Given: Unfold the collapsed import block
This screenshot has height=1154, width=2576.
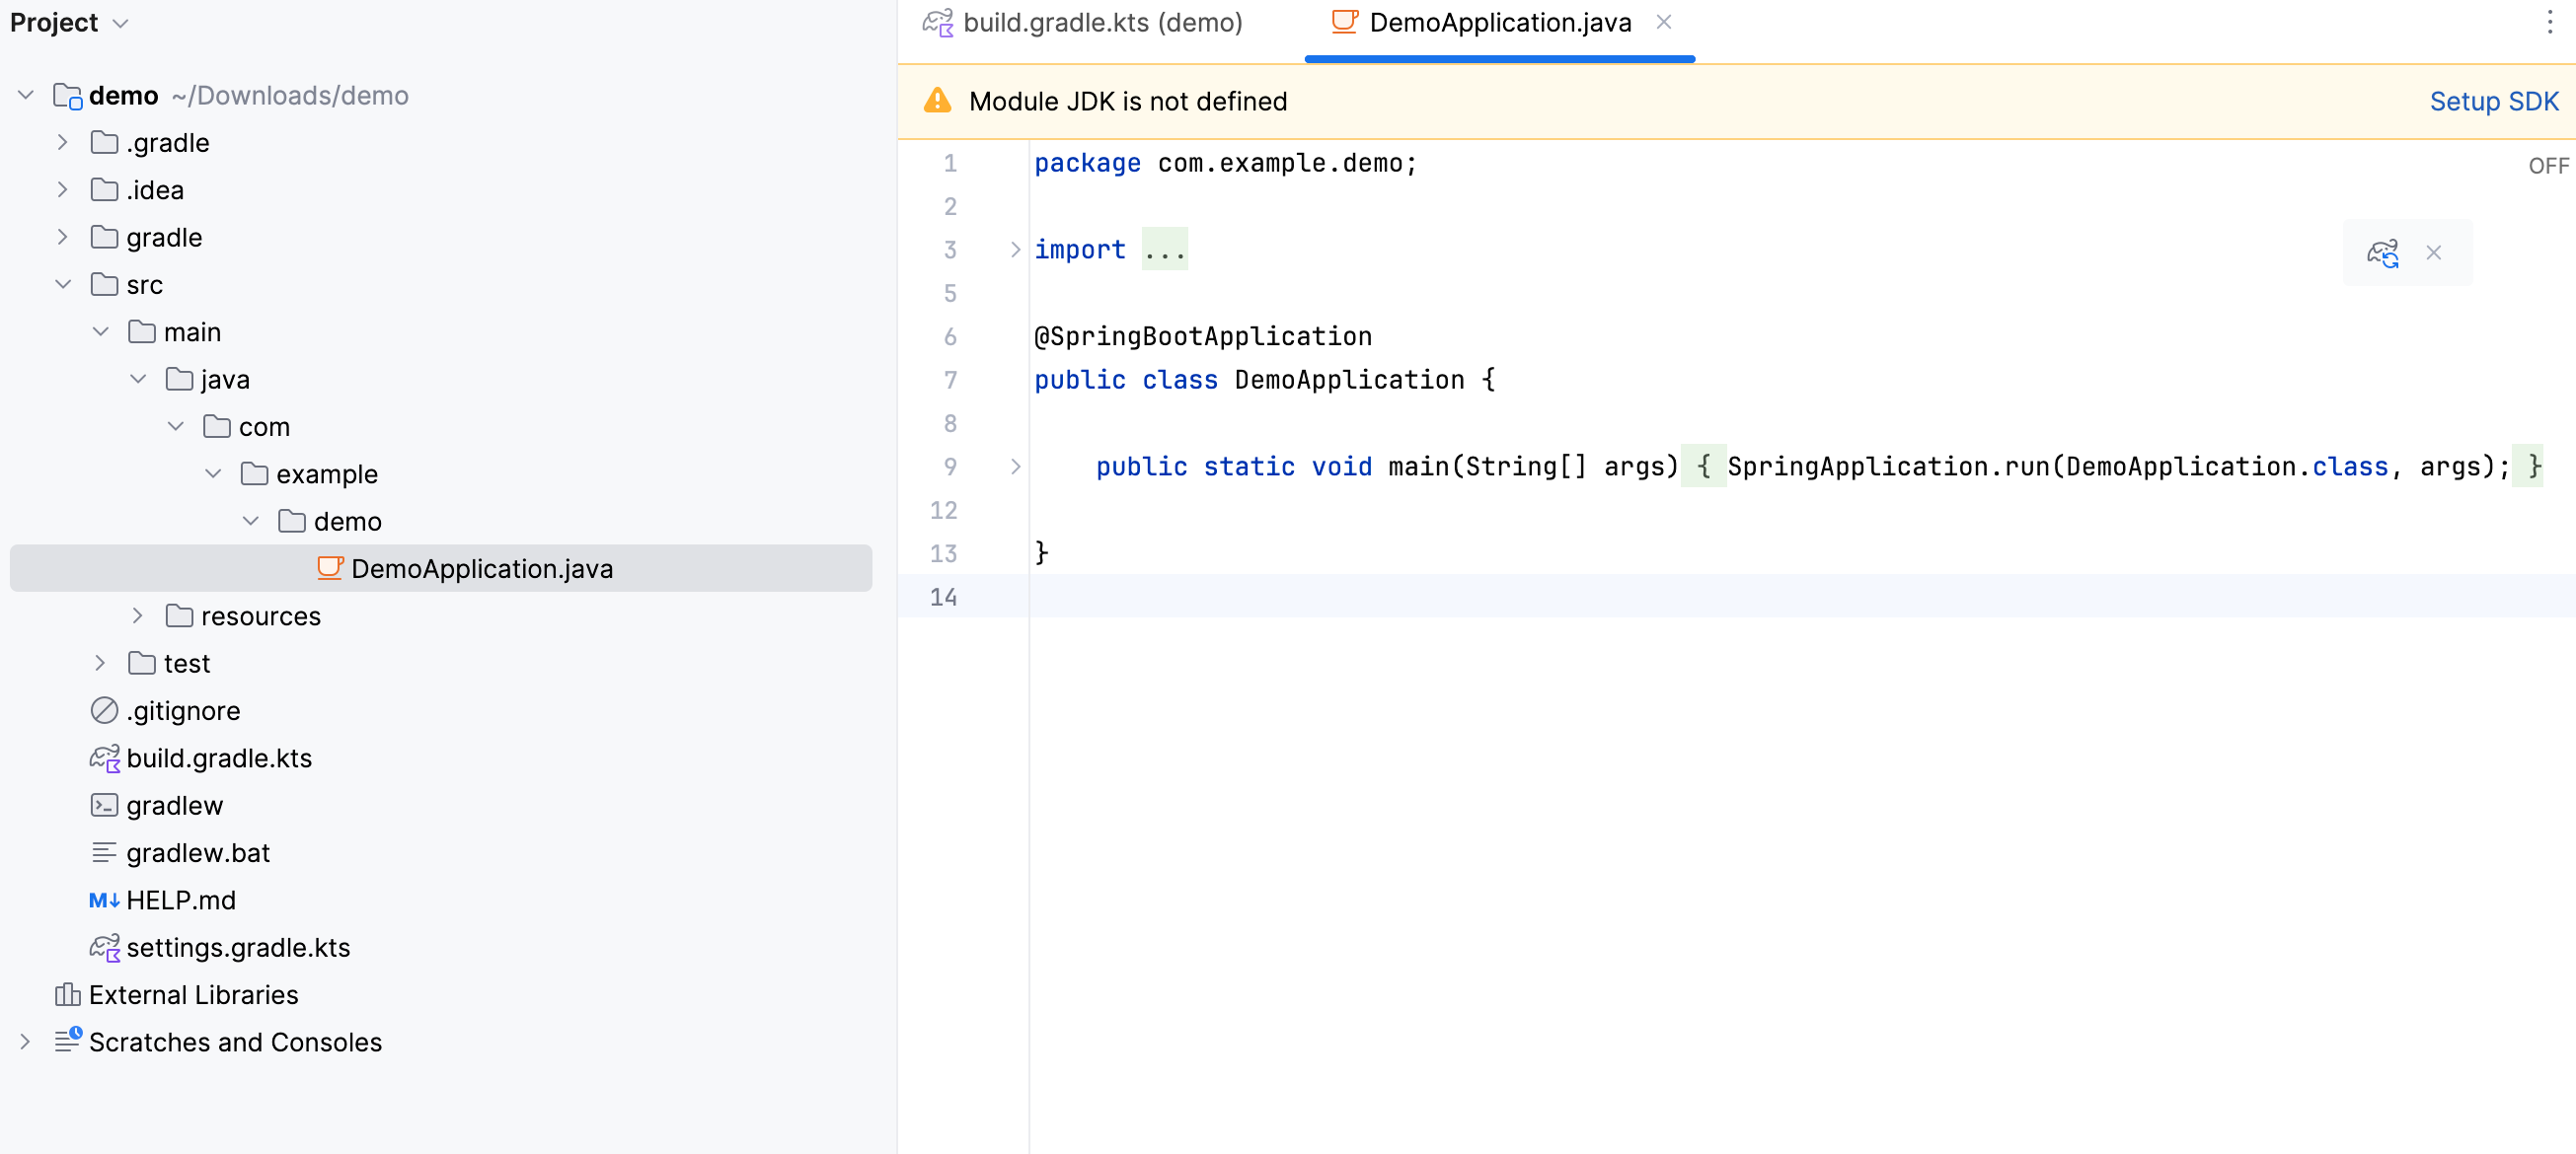Looking at the screenshot, I should tap(1015, 250).
